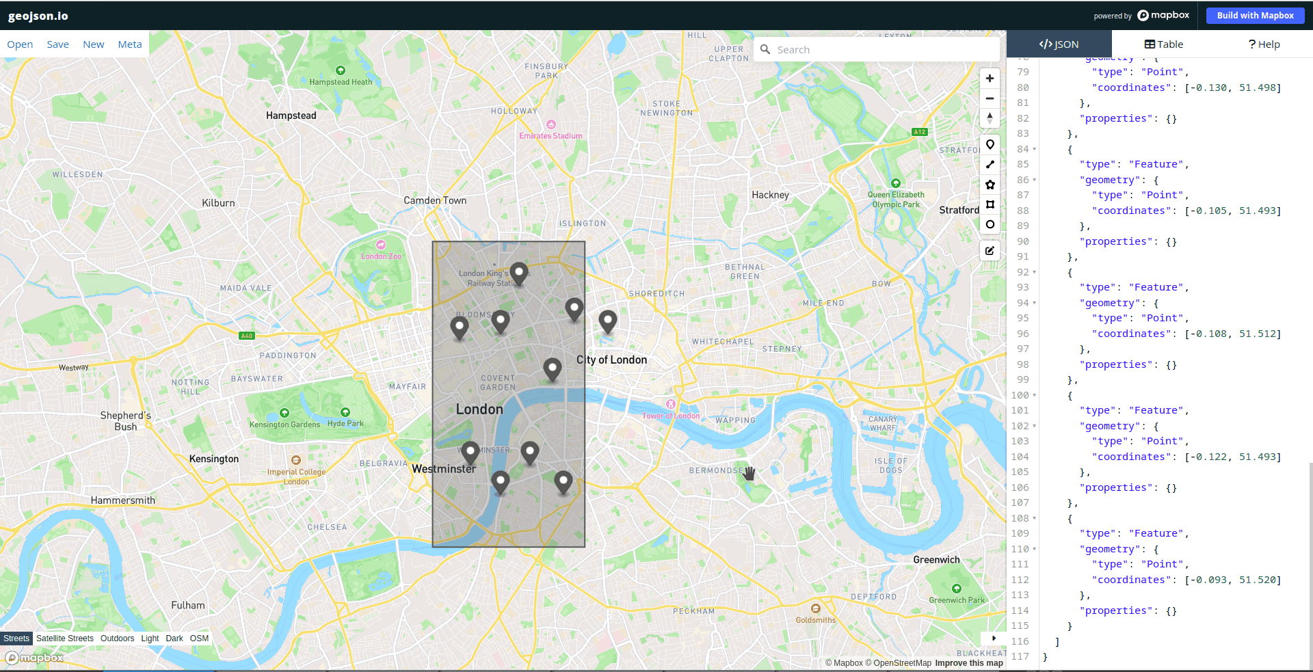
Task: Click the geojson.io site title
Action: pyautogui.click(x=38, y=16)
